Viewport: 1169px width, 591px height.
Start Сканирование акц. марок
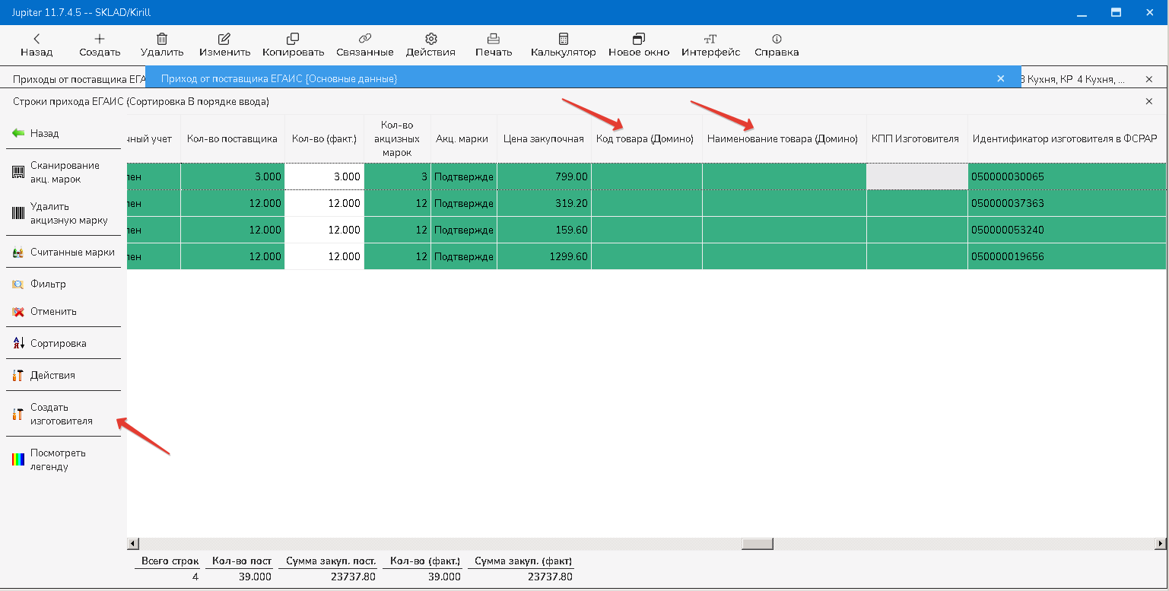[x=64, y=173]
